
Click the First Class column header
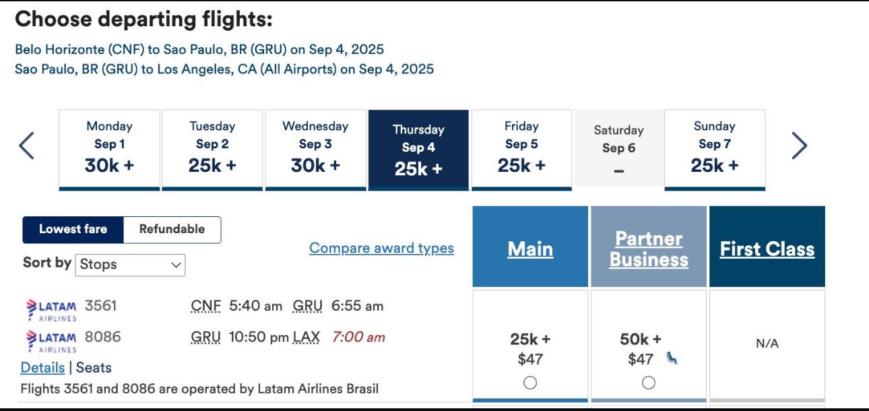click(x=767, y=249)
